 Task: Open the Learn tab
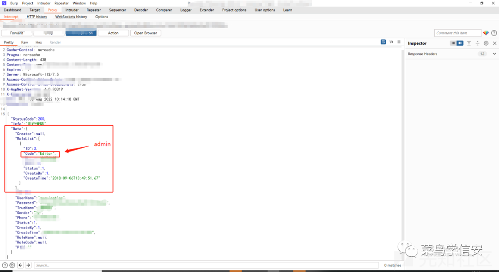[288, 10]
